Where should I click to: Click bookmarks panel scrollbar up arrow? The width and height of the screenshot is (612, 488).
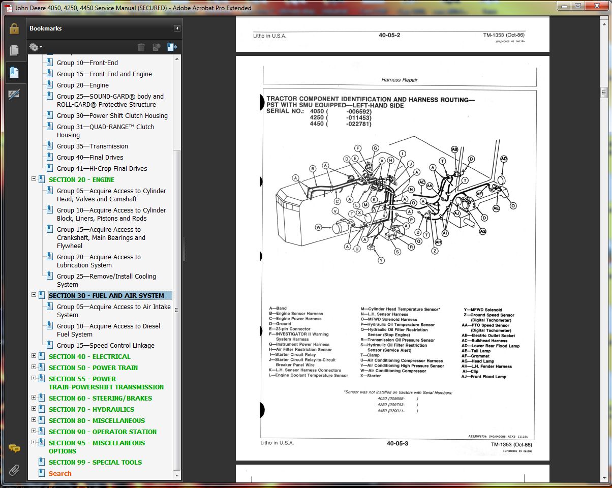pos(176,58)
